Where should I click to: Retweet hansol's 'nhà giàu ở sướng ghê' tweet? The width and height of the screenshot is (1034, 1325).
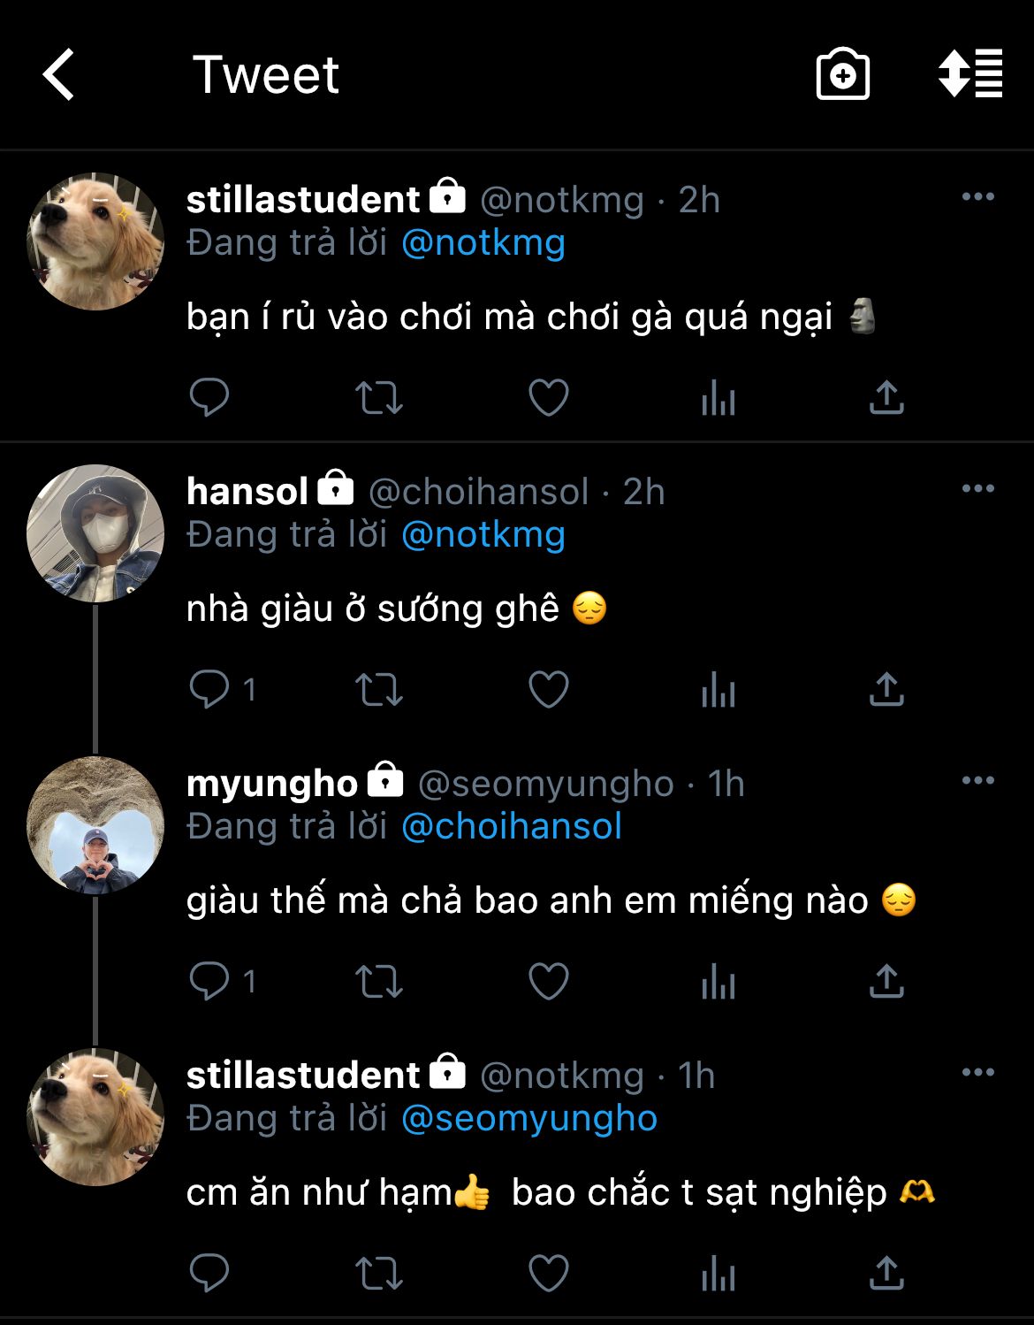coord(378,690)
